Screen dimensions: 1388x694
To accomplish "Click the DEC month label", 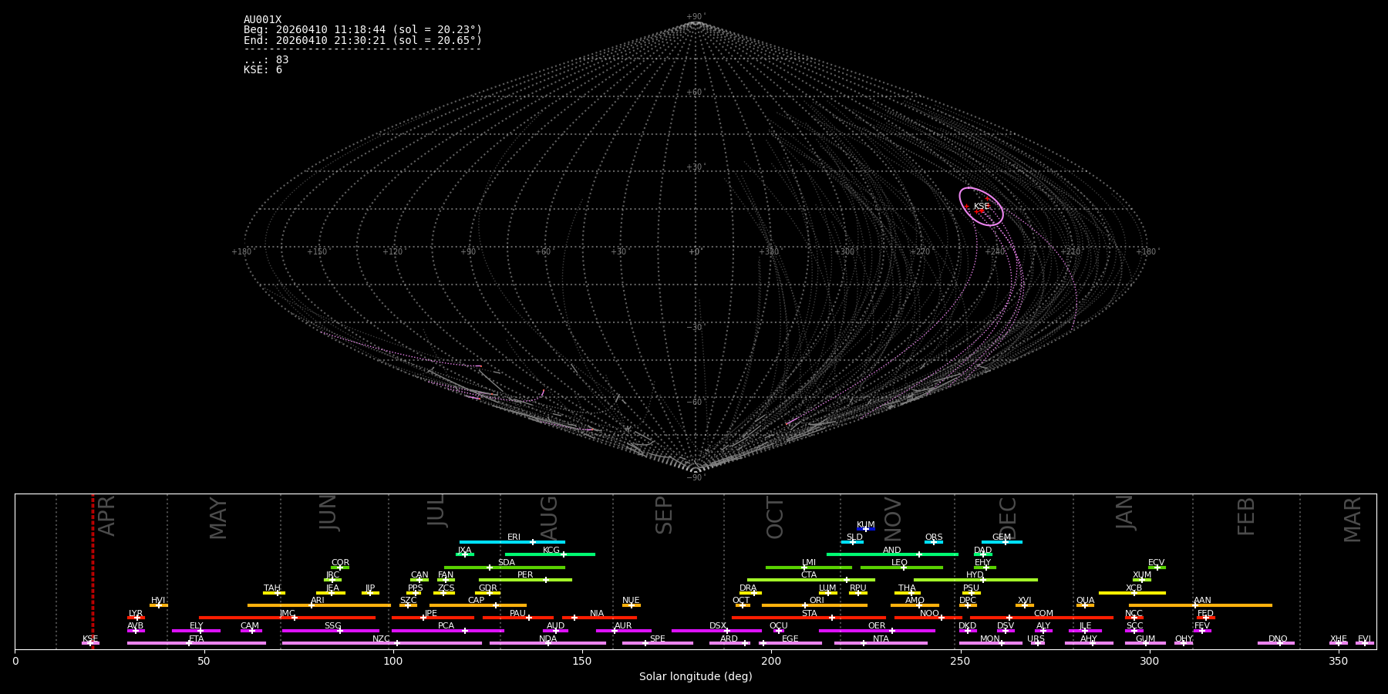I will click(1008, 517).
